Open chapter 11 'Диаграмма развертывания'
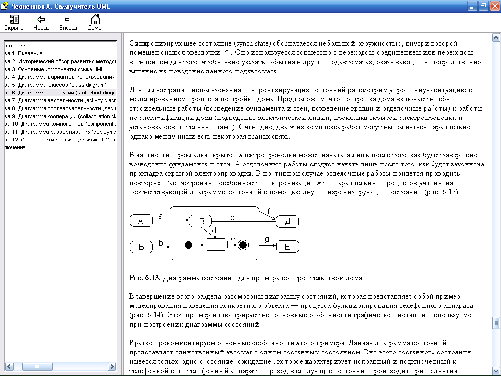This screenshot has width=501, height=376. pyautogui.click(x=61, y=132)
